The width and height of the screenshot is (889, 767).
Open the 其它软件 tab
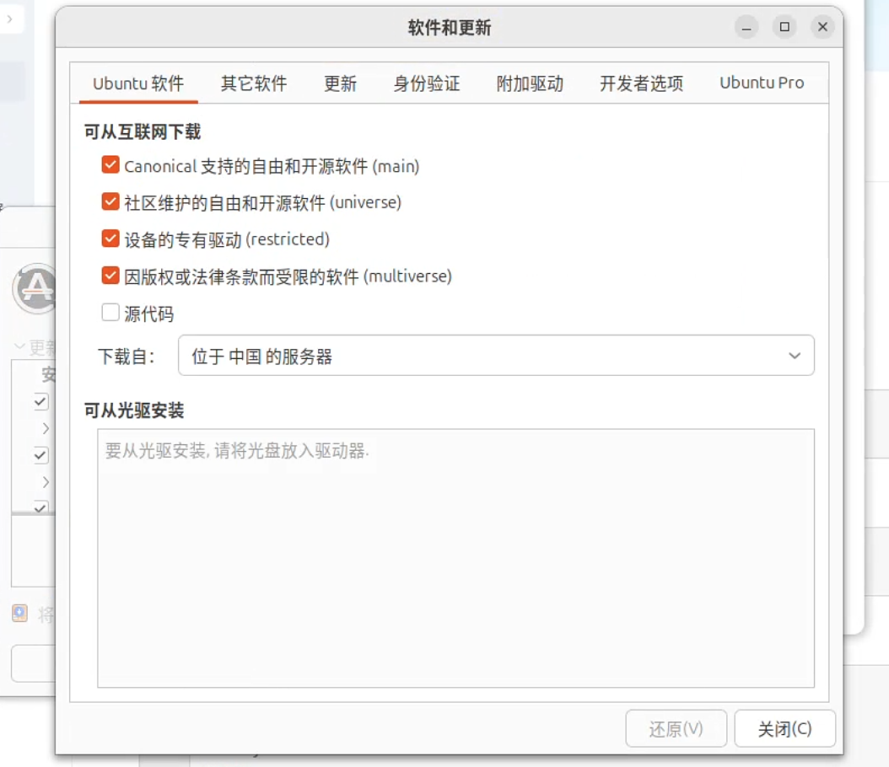pyautogui.click(x=253, y=83)
